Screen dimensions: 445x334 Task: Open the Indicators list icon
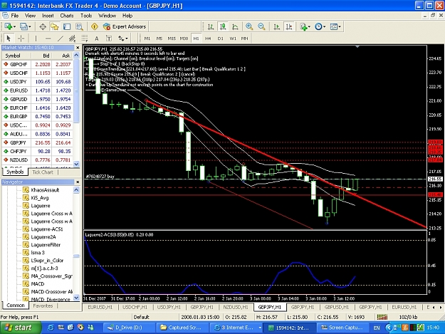tap(303, 26)
